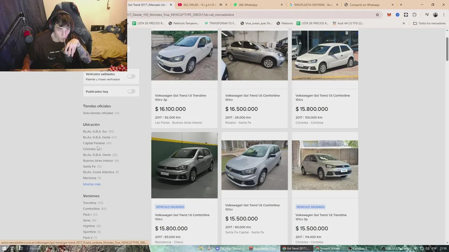
Task: Open the 21:50 taskbar clock
Action: coord(443,248)
